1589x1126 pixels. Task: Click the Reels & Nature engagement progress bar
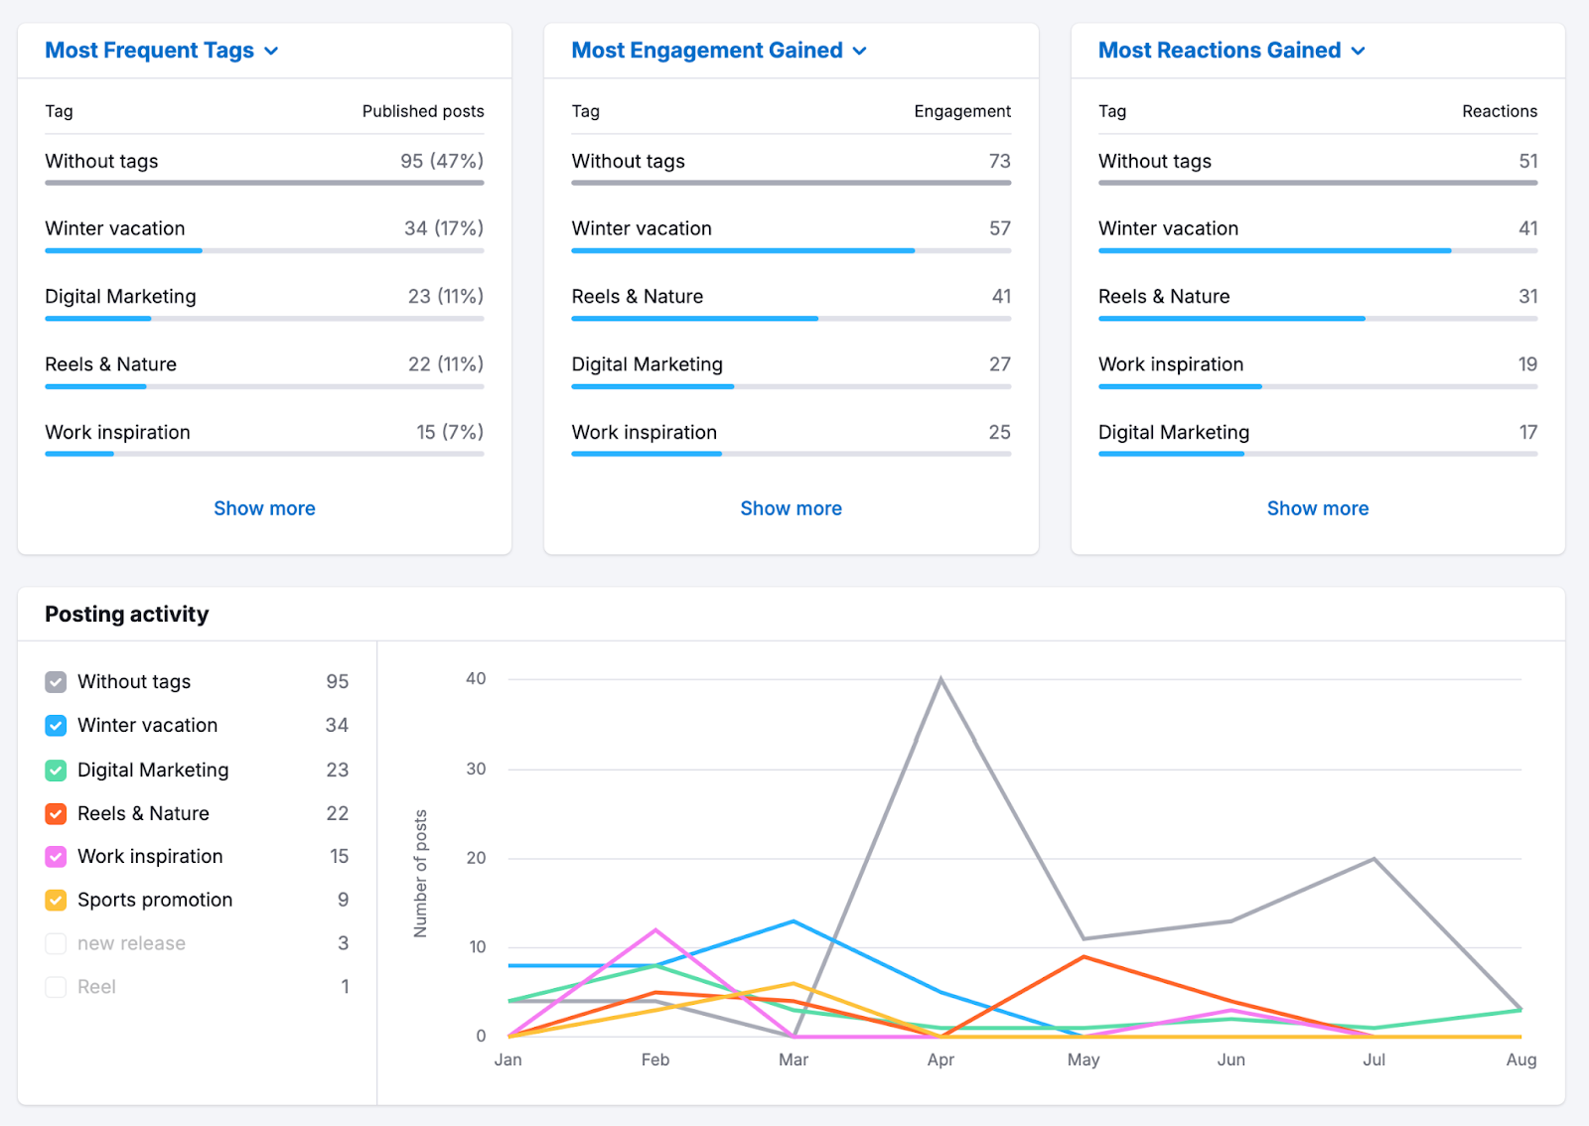(791, 319)
